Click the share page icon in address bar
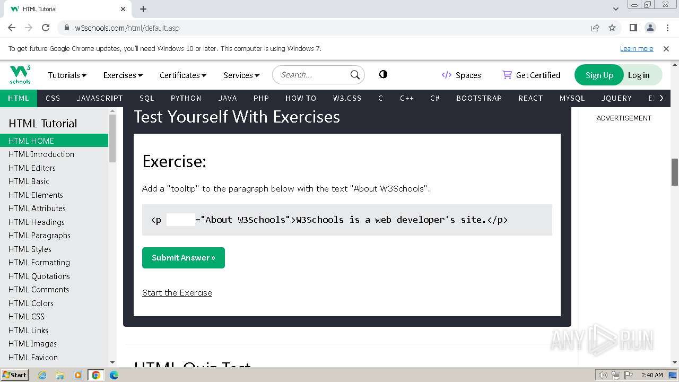 595,28
